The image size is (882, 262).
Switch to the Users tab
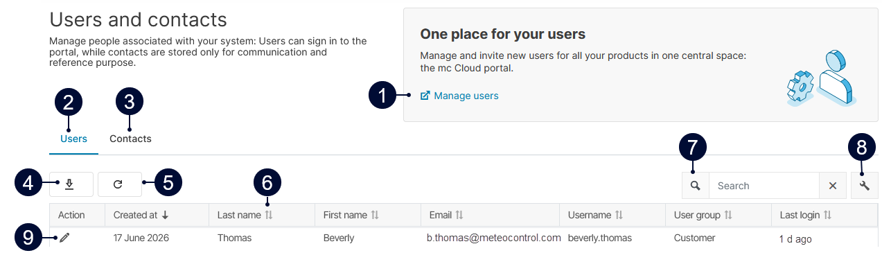[73, 139]
